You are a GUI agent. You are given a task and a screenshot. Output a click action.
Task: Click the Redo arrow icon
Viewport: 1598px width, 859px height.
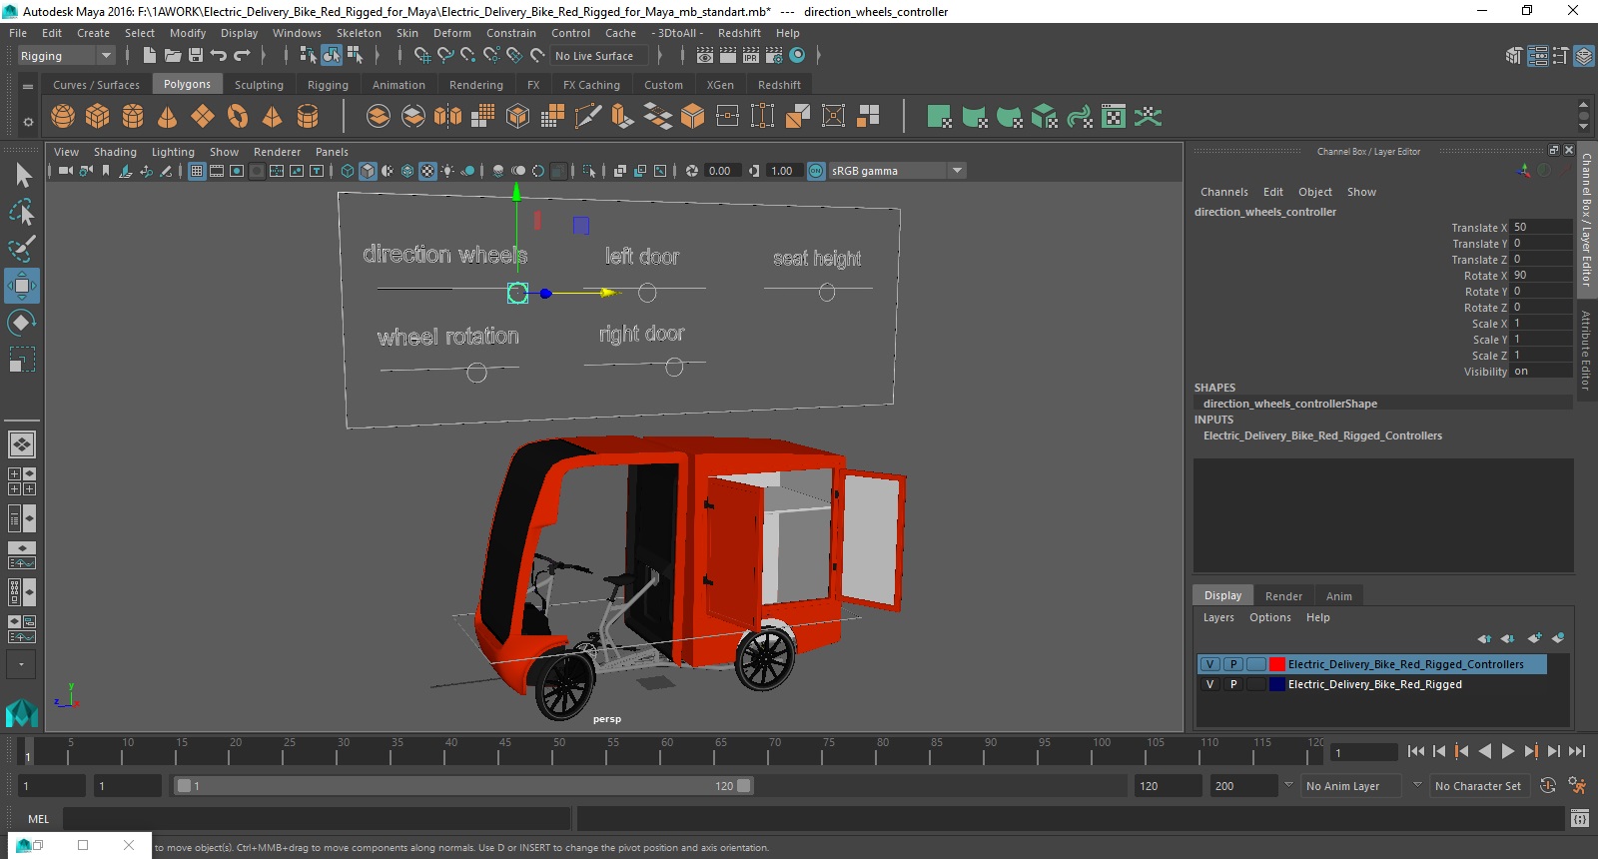(x=242, y=56)
